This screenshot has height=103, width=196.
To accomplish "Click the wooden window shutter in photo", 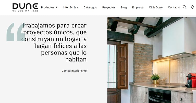I will coord(123,66).
